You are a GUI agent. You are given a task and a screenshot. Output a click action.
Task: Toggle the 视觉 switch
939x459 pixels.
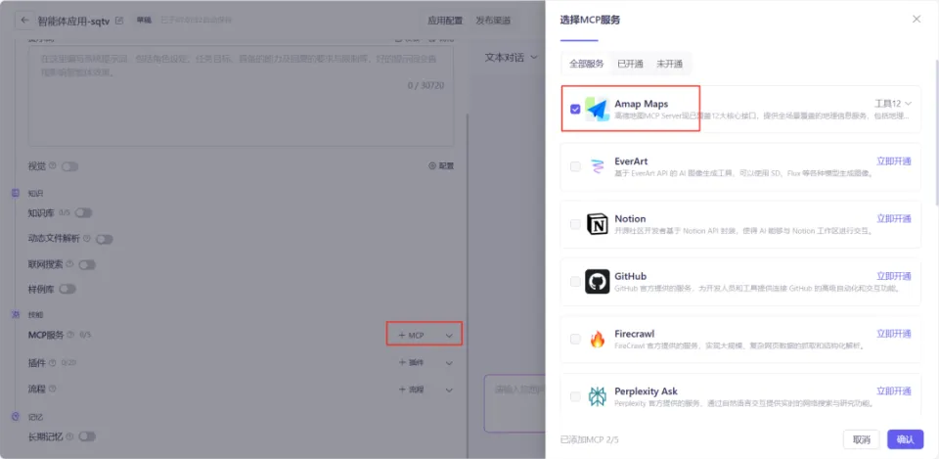[x=69, y=166]
